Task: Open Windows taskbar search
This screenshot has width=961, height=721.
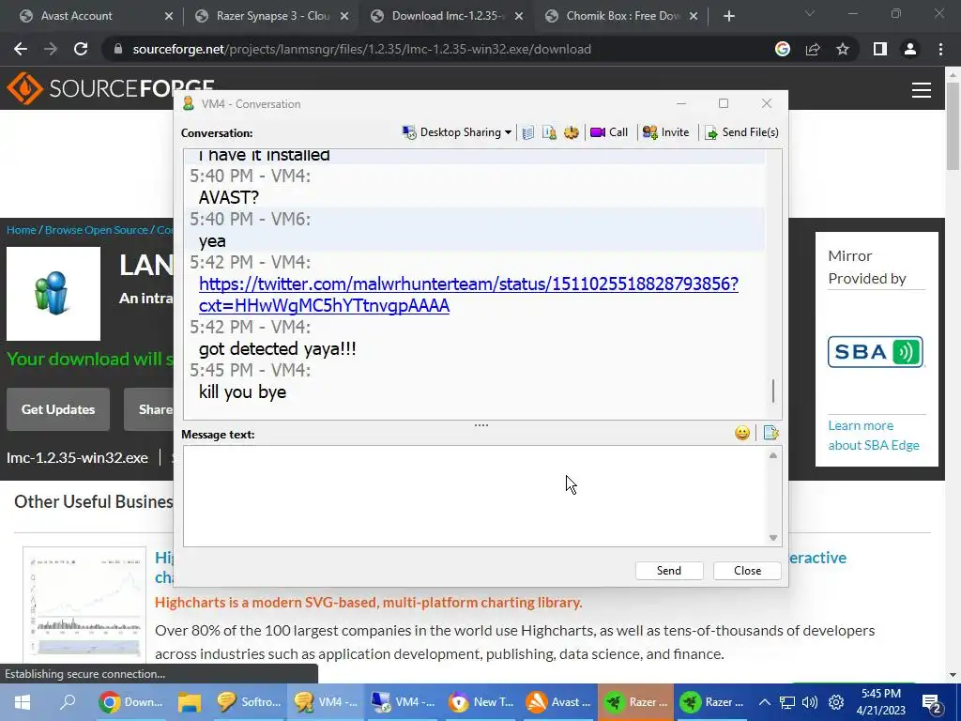Action: [x=68, y=702]
